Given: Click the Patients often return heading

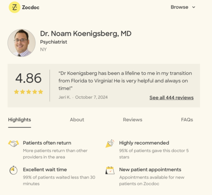Looking at the screenshot, I should [47, 143].
